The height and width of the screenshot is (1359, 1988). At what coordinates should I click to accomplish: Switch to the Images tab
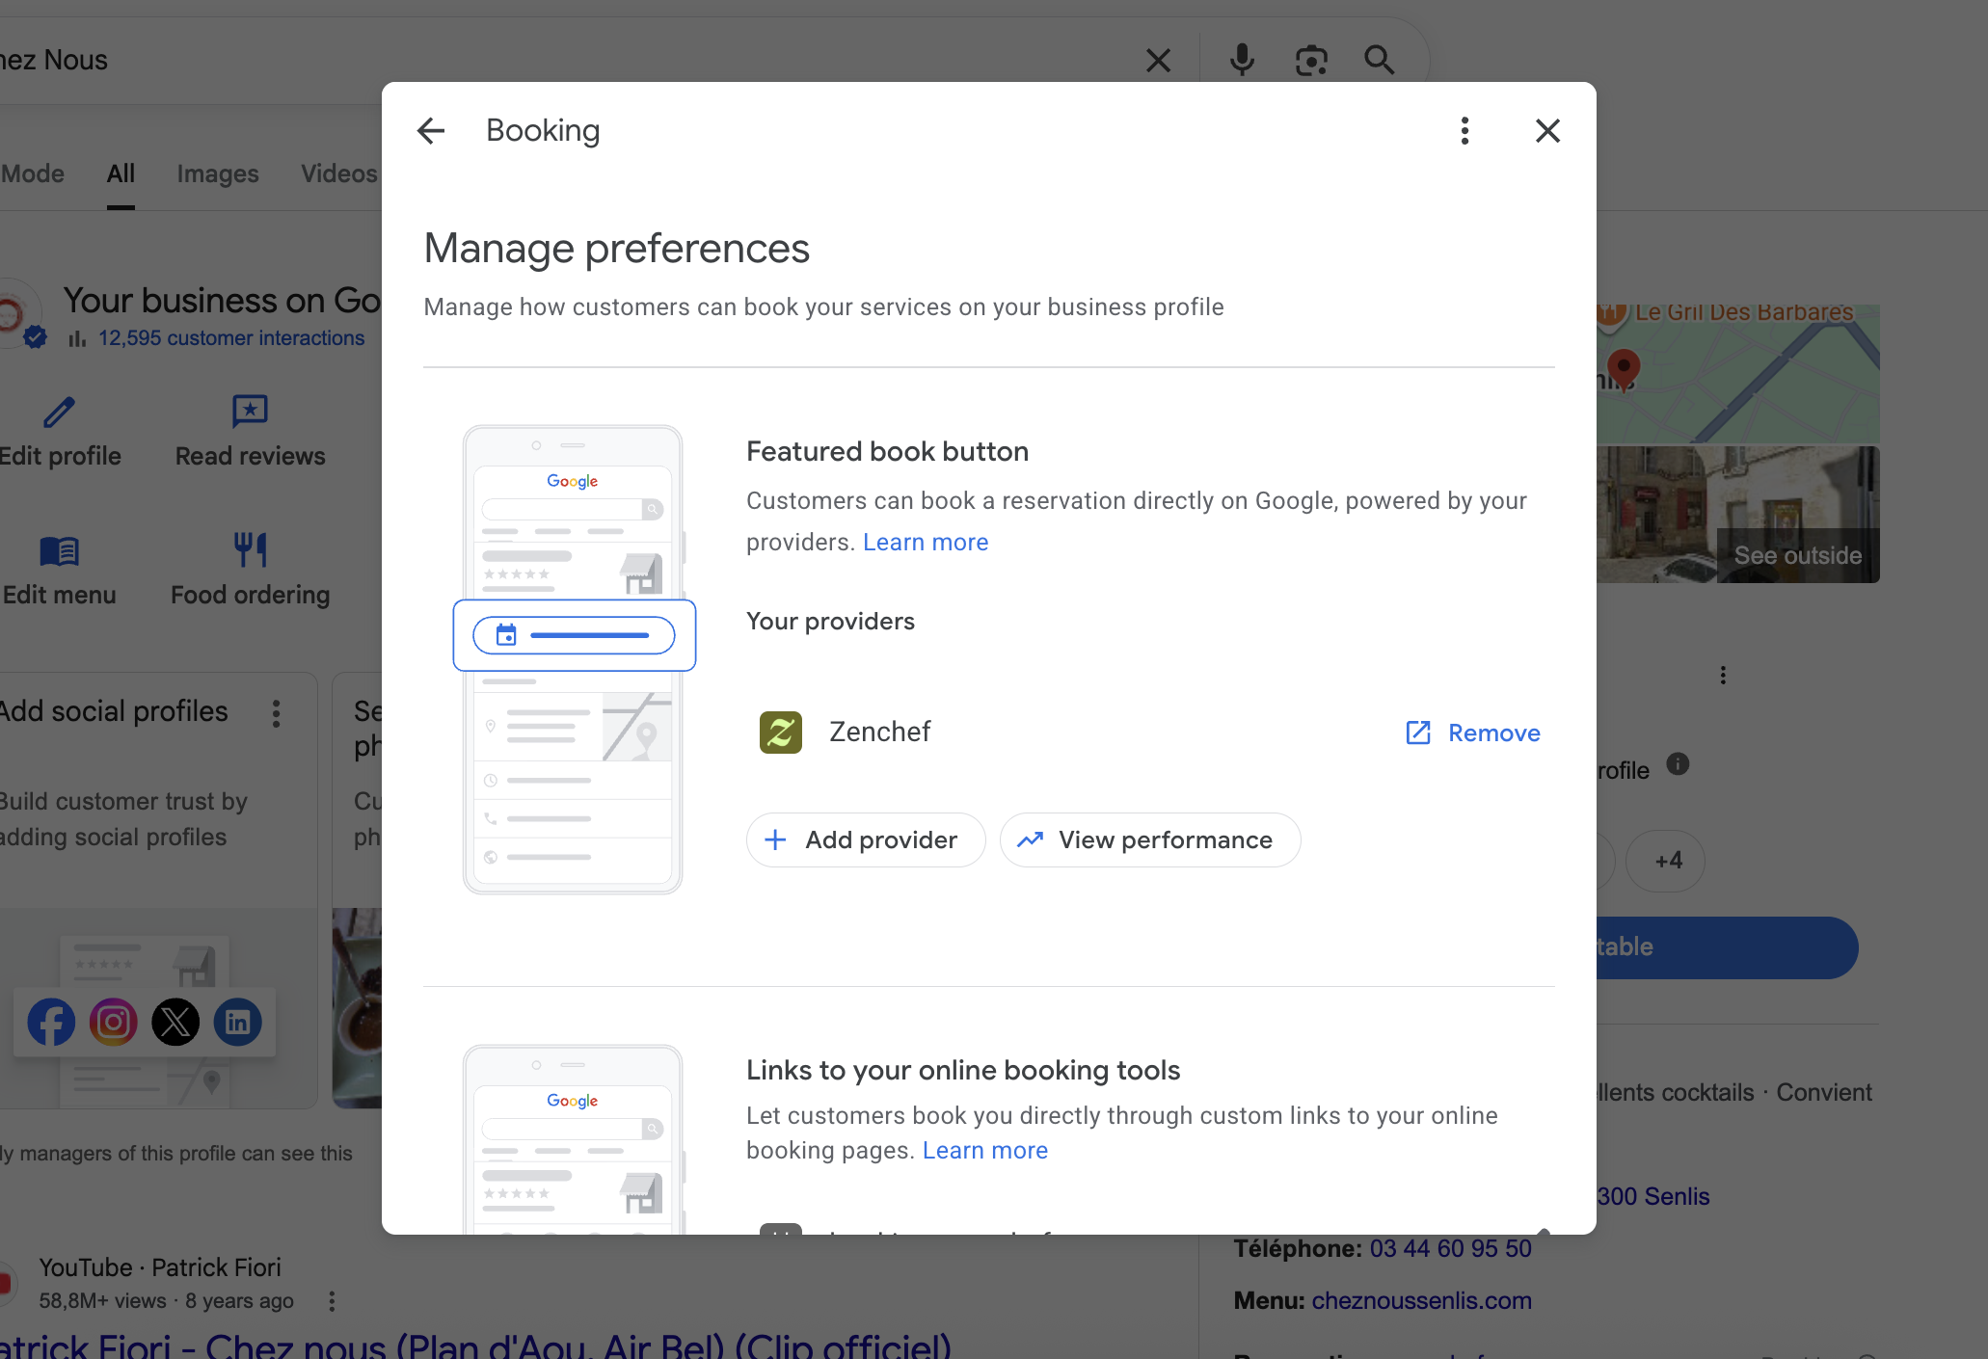click(x=218, y=173)
